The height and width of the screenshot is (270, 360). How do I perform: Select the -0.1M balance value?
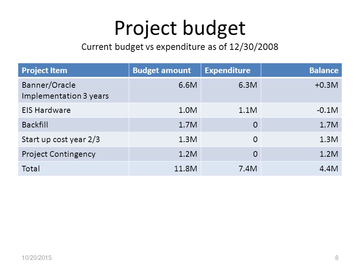point(327,110)
